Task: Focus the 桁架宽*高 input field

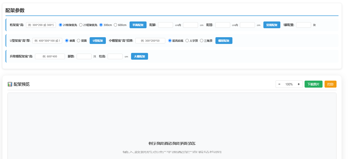Action: tap(41, 25)
